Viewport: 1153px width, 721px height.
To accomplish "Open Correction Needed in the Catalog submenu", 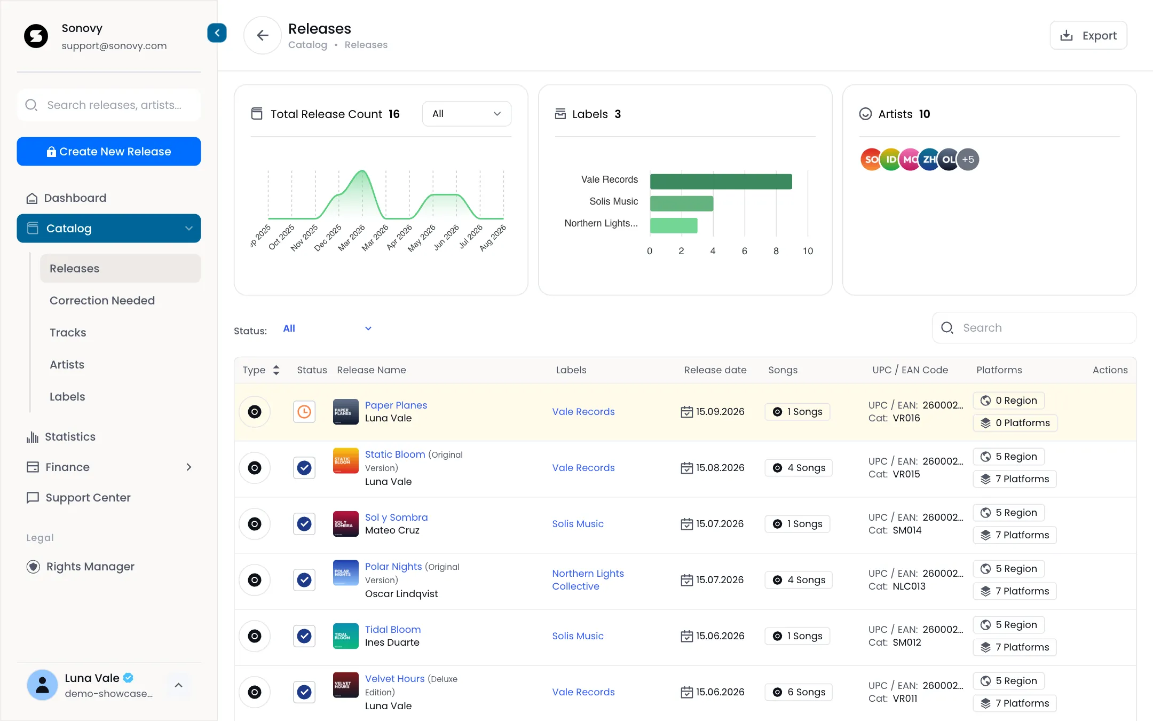I will click(102, 301).
